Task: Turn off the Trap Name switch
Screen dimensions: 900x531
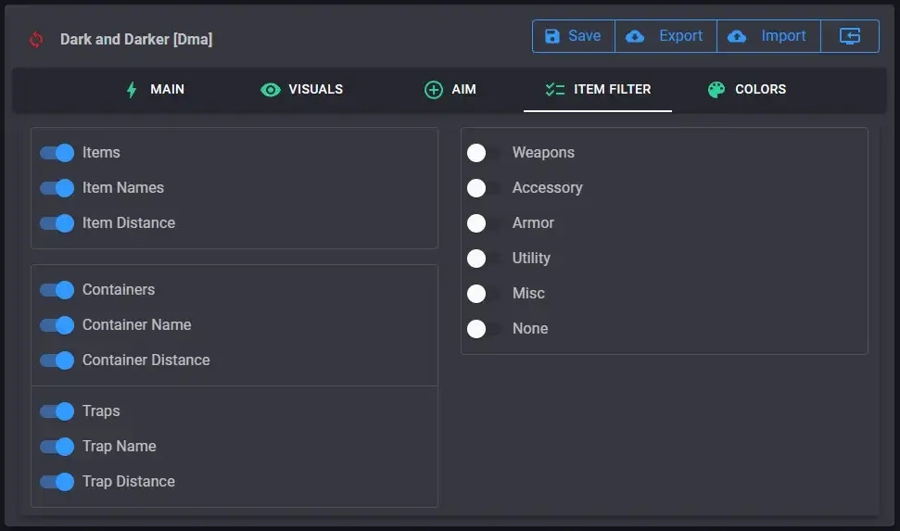Action: (x=57, y=447)
